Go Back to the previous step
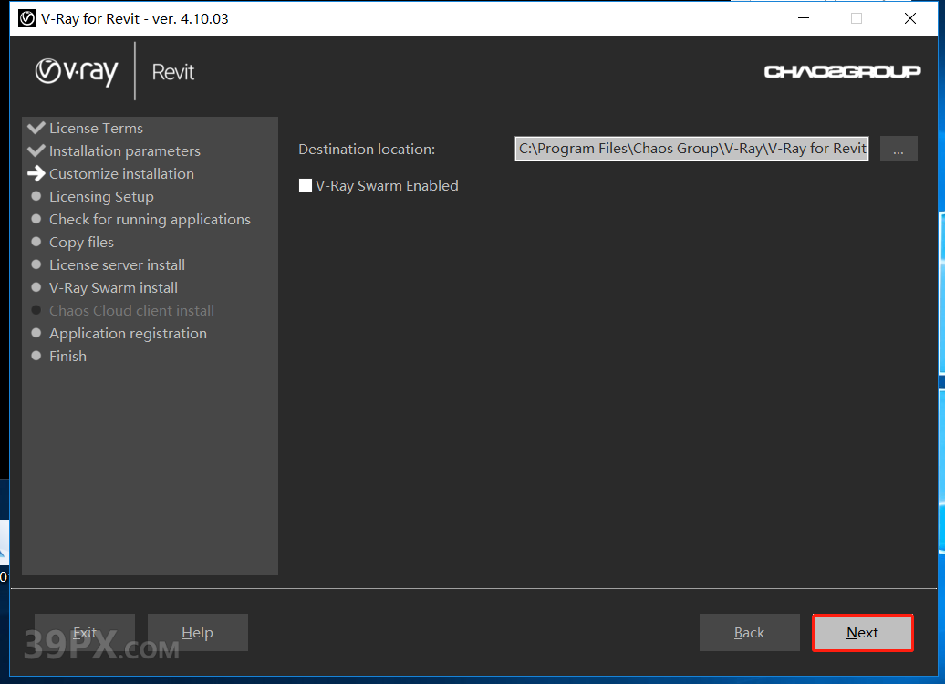 point(749,633)
